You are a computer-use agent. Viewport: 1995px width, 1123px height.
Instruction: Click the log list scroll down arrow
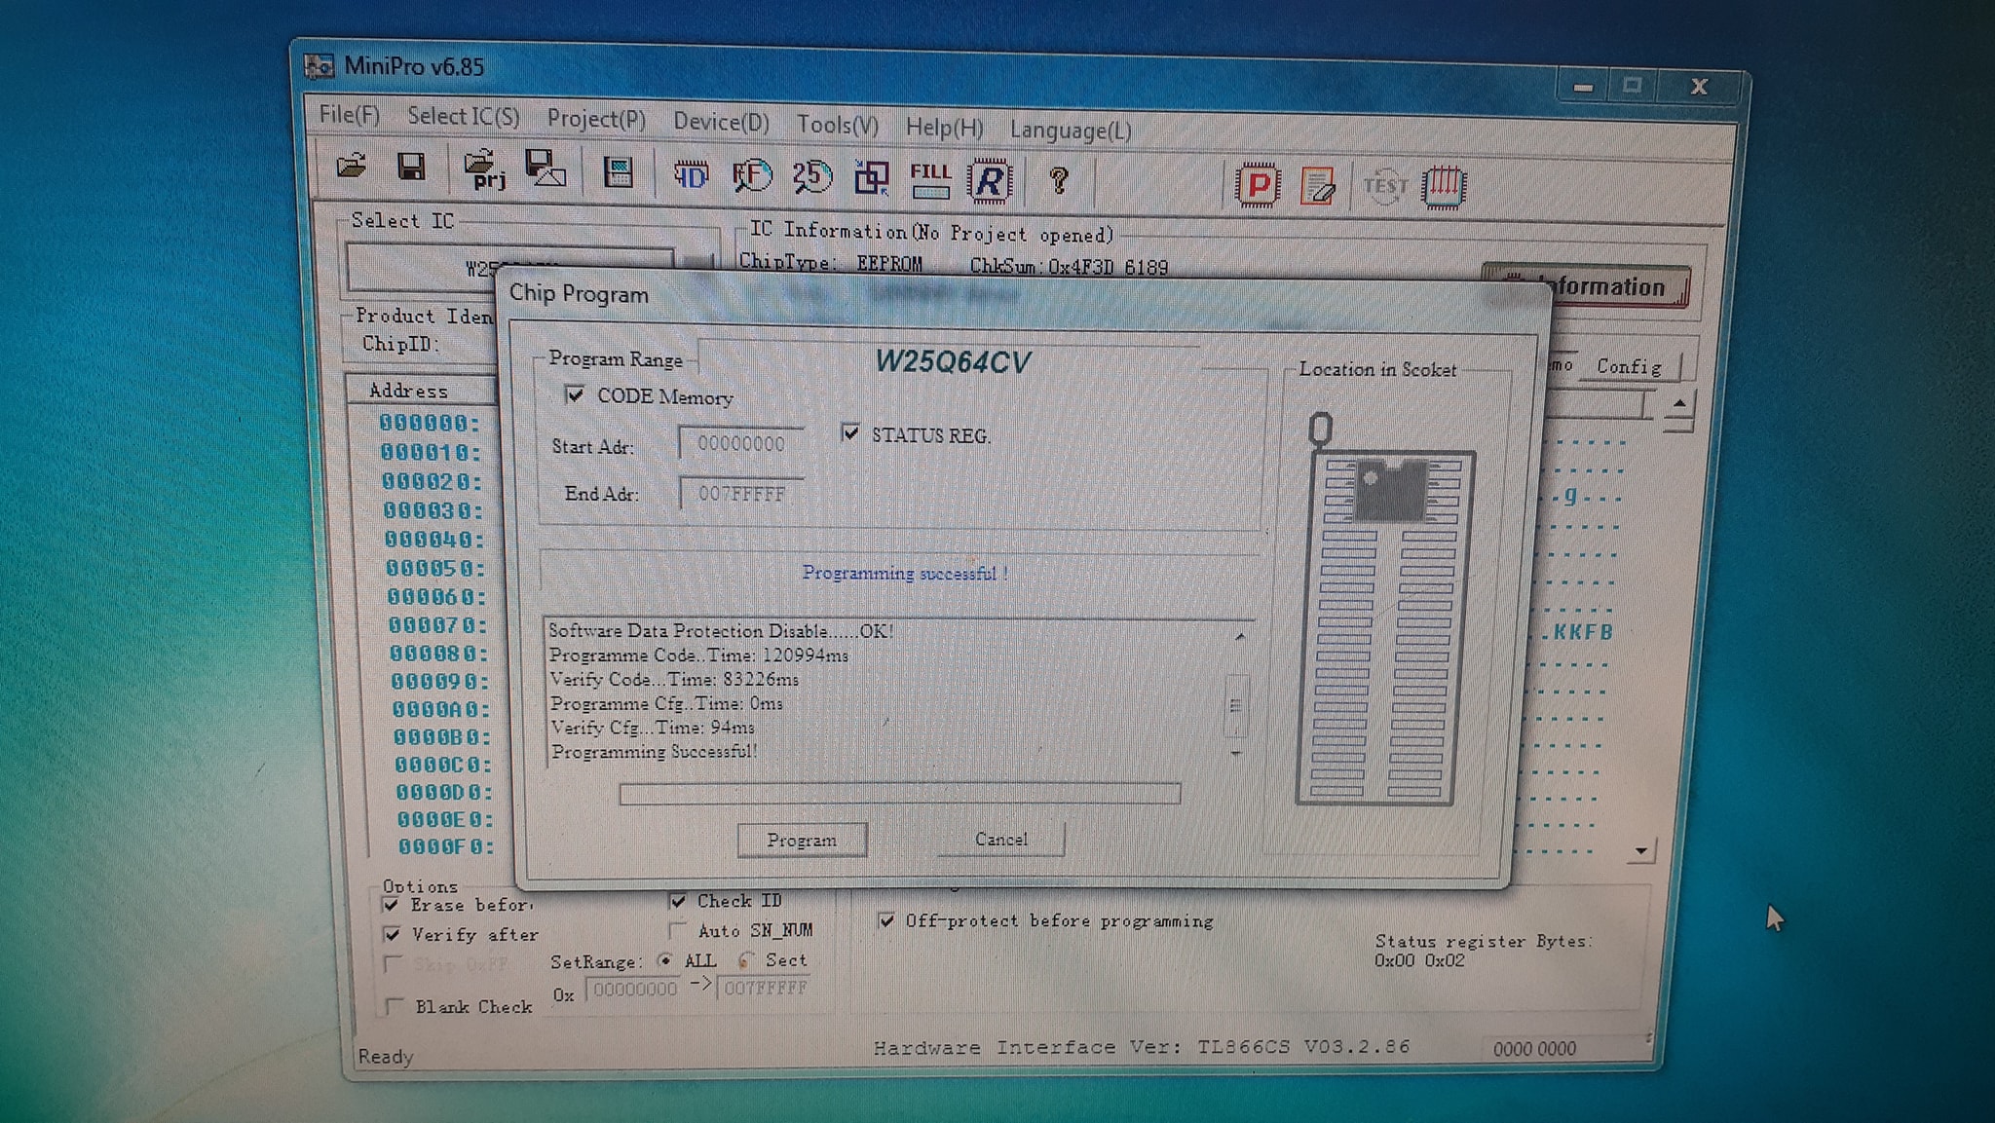[1236, 752]
